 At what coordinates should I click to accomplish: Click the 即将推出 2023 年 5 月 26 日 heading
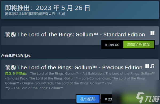47,8
